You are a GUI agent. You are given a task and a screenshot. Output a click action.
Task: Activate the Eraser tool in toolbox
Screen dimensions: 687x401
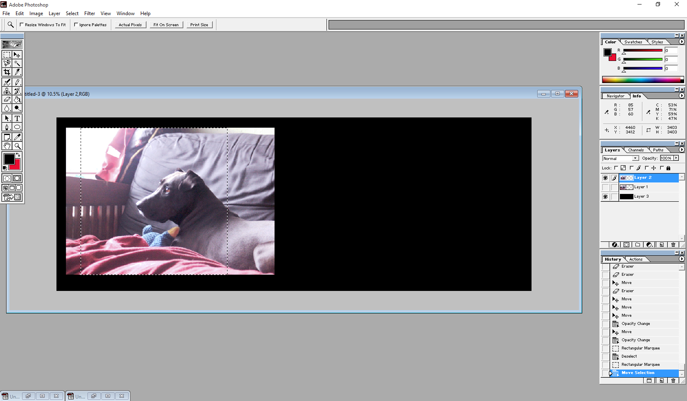point(7,99)
